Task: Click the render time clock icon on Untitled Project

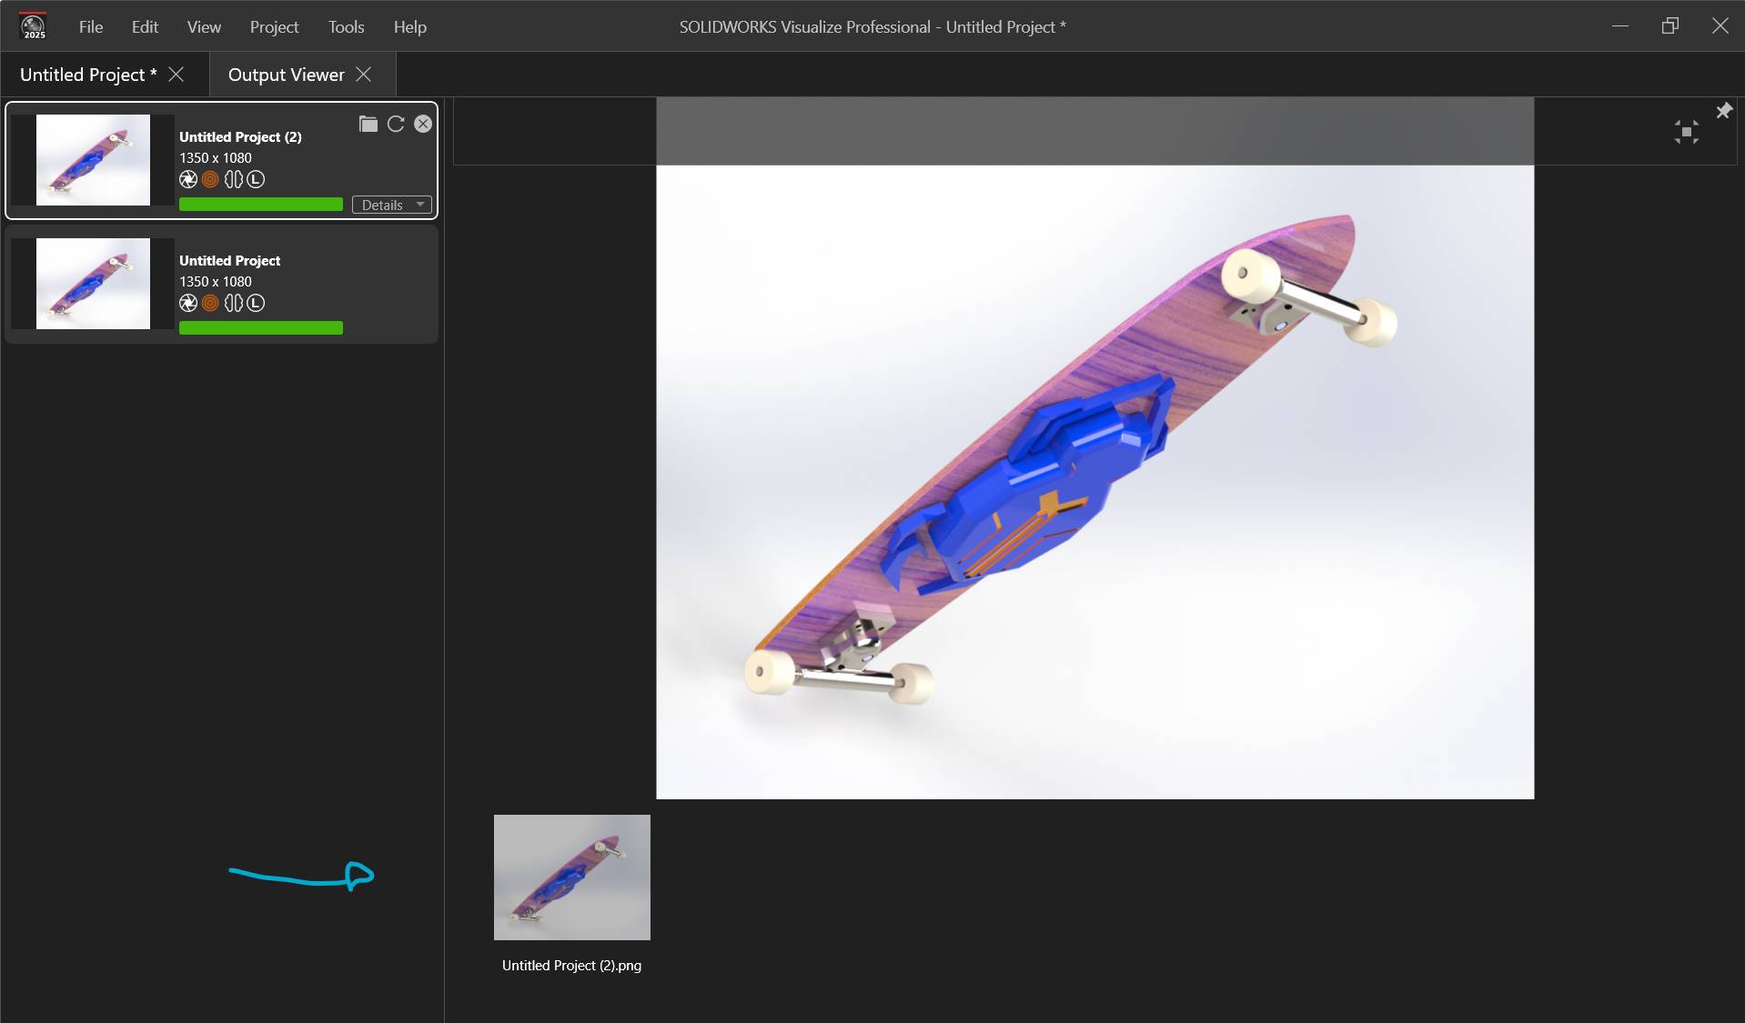Action: [256, 304]
